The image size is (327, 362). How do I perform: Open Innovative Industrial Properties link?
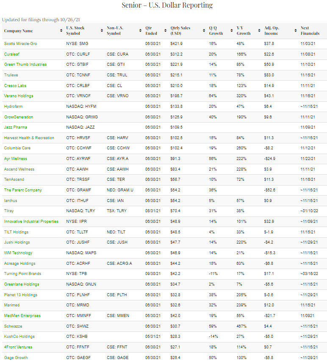31,222
